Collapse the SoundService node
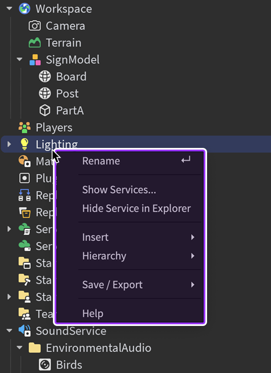 click(x=9, y=331)
